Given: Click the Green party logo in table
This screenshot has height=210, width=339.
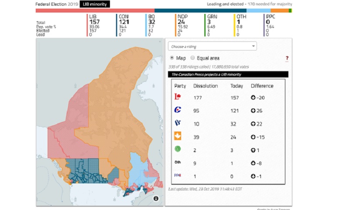Looking at the screenshot, I should point(178,149).
